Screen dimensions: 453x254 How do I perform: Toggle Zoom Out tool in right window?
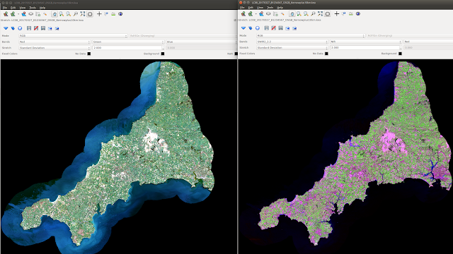(306, 14)
